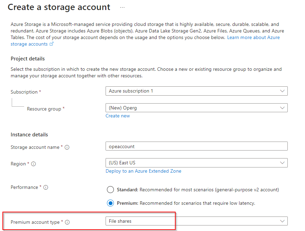Click chevron arrow of Region combo box
The width and height of the screenshot is (305, 231).
(x=283, y=163)
